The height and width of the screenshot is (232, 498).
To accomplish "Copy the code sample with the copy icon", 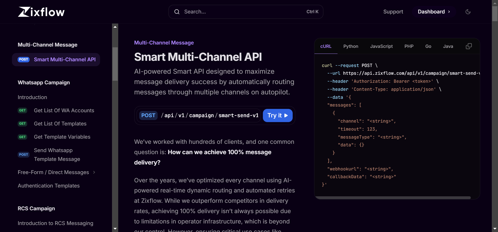I will point(469,46).
